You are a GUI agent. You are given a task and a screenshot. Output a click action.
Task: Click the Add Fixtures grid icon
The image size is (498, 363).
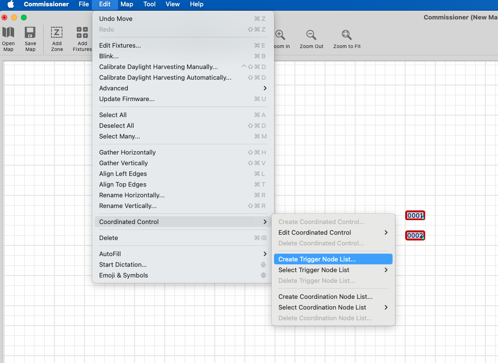click(x=82, y=34)
